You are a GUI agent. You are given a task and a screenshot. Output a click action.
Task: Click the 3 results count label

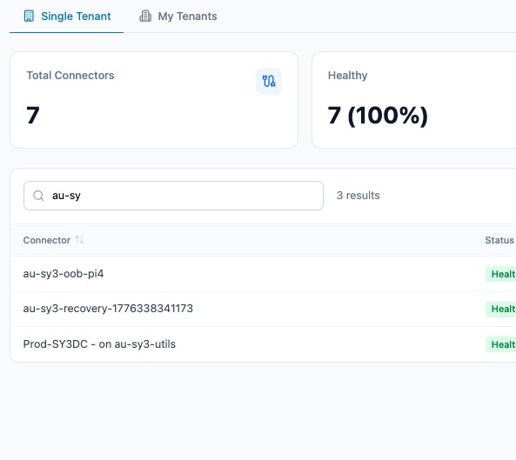358,196
